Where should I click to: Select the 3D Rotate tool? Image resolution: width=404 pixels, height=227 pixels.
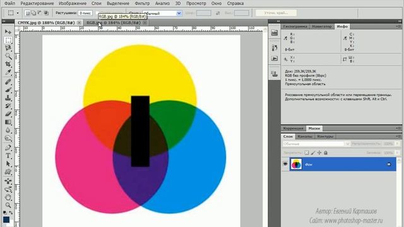pyautogui.click(x=8, y=181)
